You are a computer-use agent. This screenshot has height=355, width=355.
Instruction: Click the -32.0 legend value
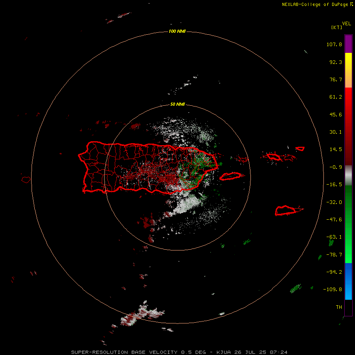[334, 202]
